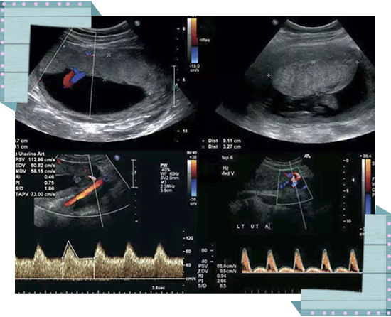Viewport: 391px width, 317px height.
Task: Click the probe orientation marker on top-left scan
Action: 137,23
